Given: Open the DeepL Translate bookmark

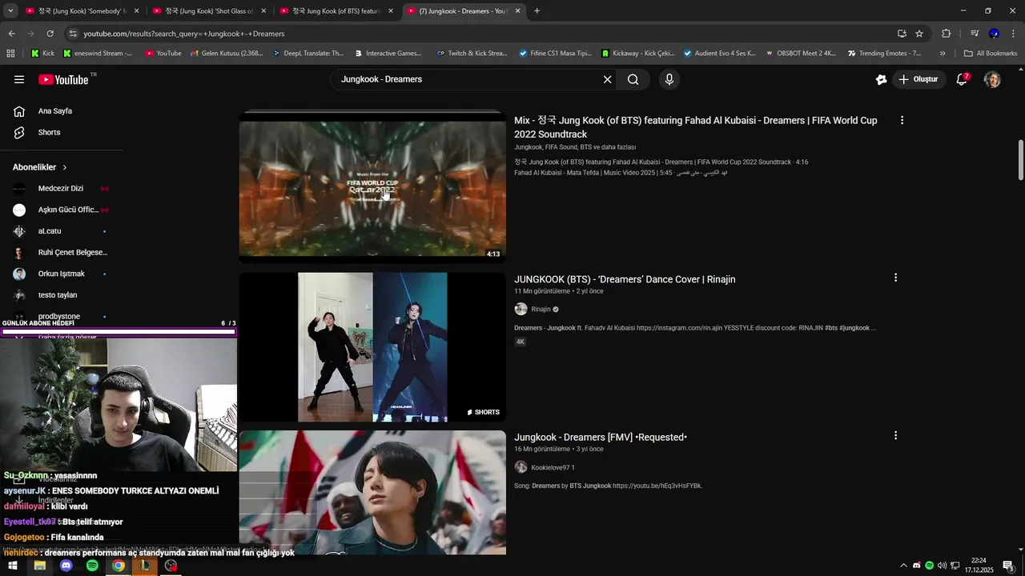Looking at the screenshot, I should tap(307, 54).
